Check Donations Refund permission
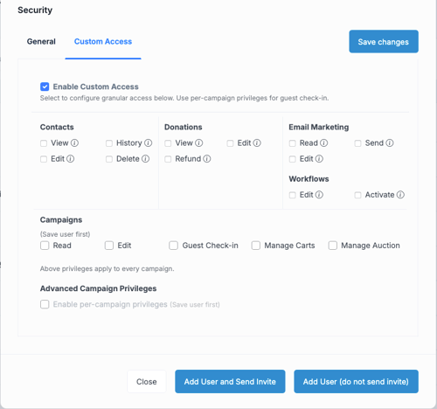Screen dimensions: 437x409 click(x=168, y=159)
